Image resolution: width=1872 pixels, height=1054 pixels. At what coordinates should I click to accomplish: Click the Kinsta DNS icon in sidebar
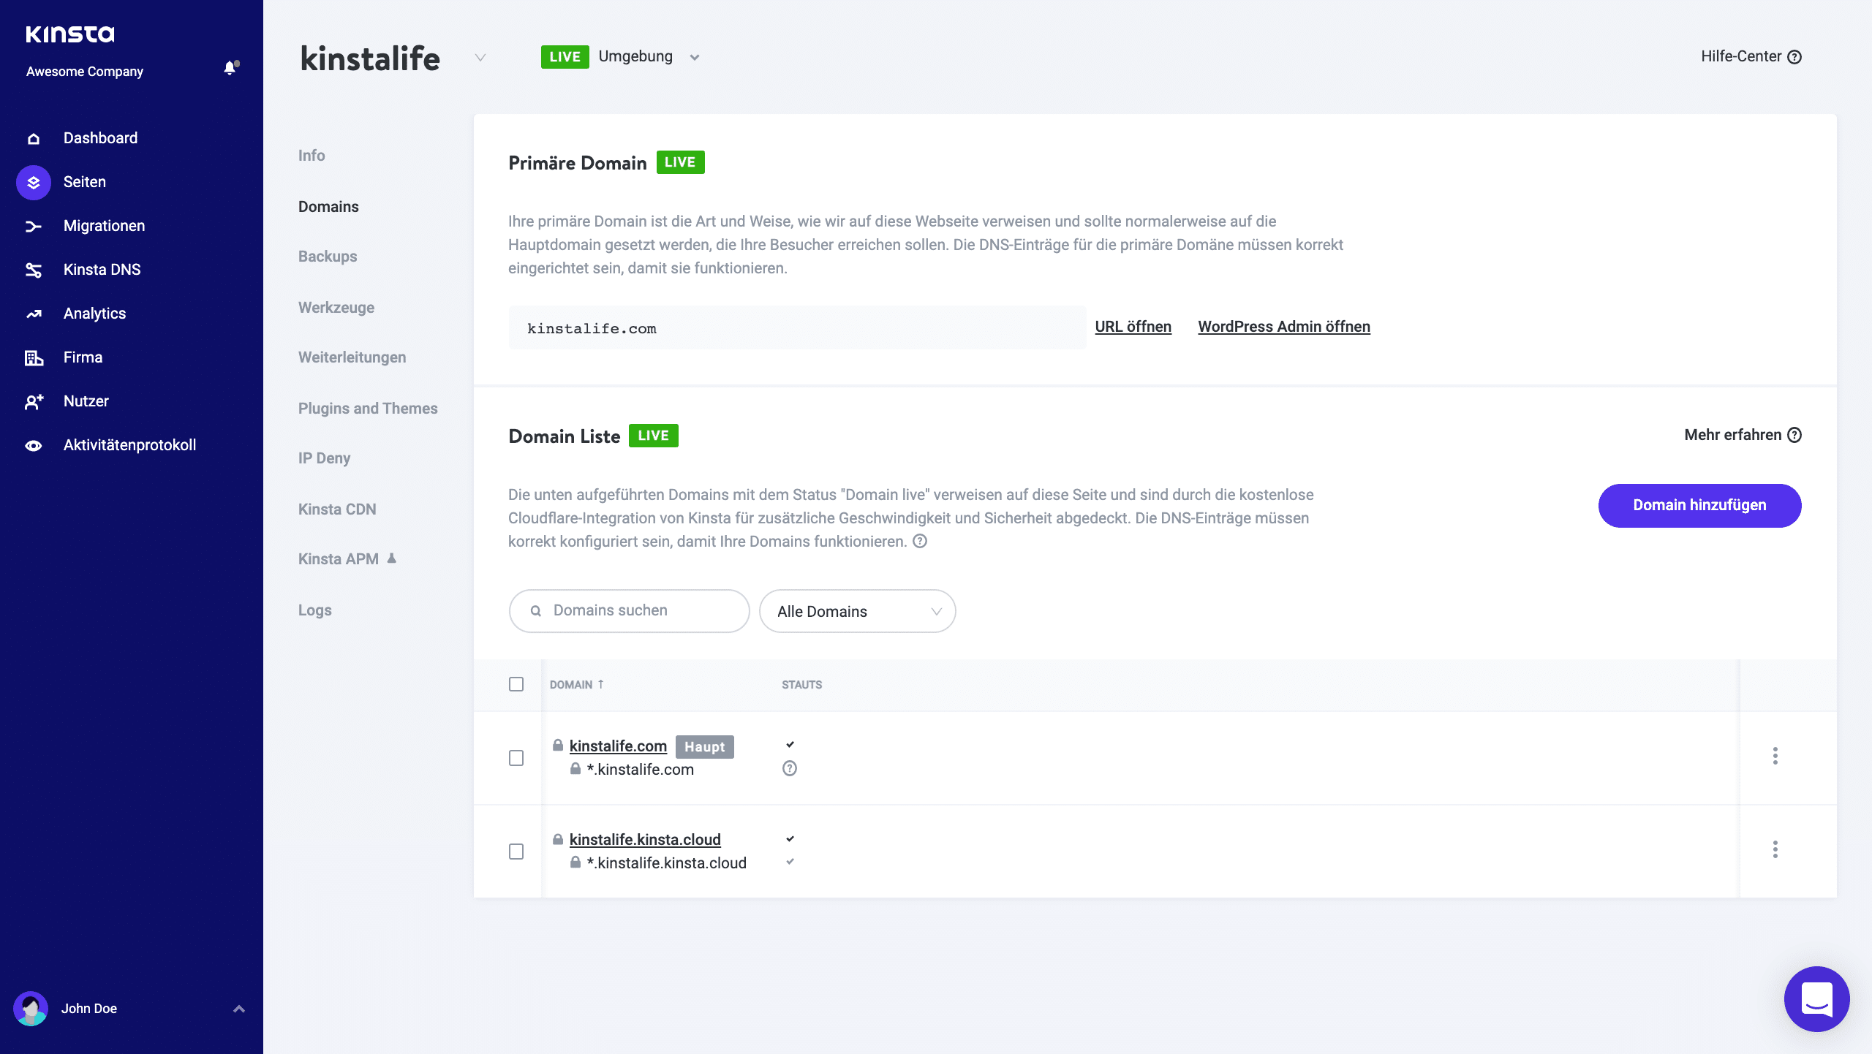pyautogui.click(x=34, y=270)
